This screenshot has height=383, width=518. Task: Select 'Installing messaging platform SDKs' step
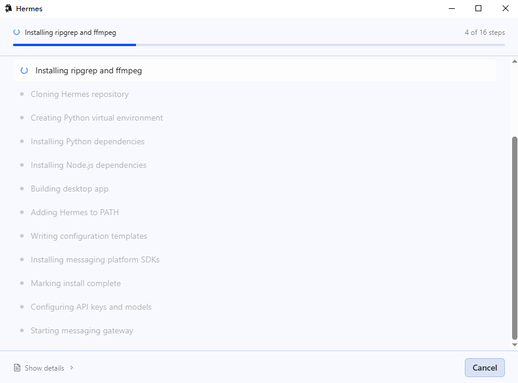pyautogui.click(x=95, y=260)
